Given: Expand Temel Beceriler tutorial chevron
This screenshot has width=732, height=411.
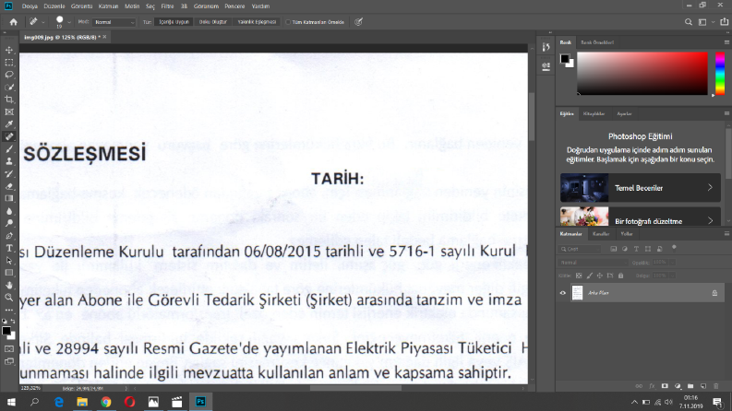Looking at the screenshot, I should pos(710,187).
